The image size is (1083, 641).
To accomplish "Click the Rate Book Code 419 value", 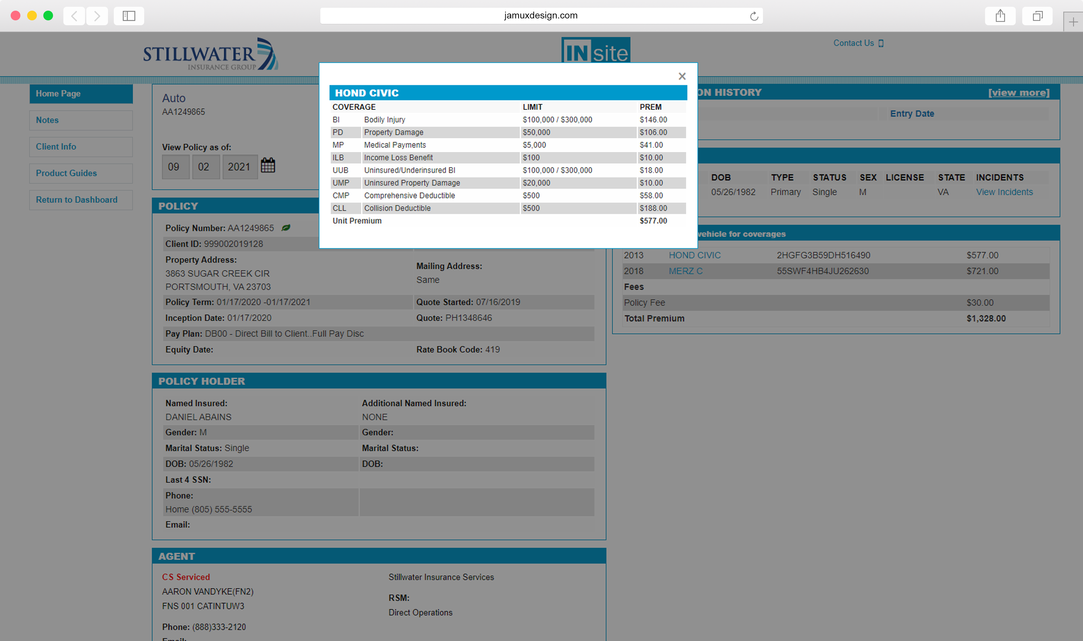I will click(x=492, y=349).
